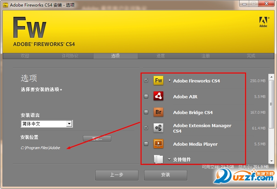This screenshot has height=189, width=277.
Task: Click the Adobe Extension Manager CS4 name
Action: tap(202, 128)
